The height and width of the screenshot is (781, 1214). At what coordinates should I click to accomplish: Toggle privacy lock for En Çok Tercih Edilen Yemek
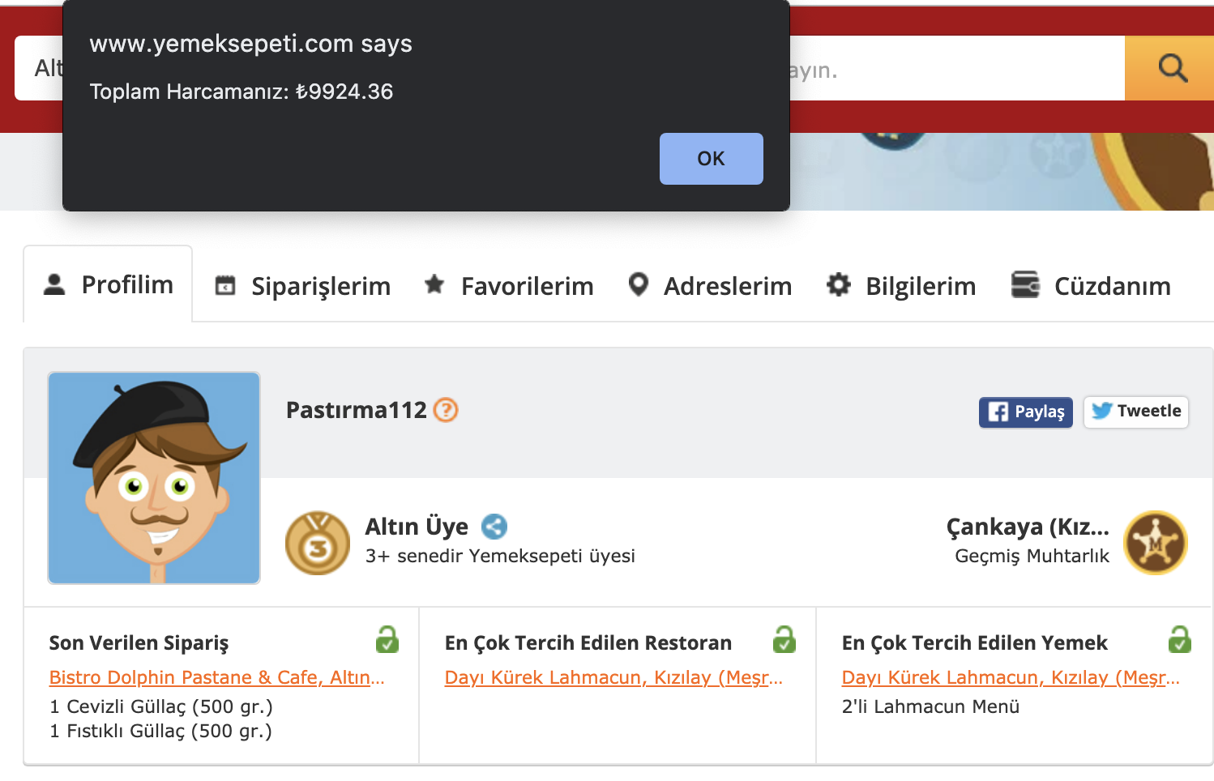point(1180,640)
